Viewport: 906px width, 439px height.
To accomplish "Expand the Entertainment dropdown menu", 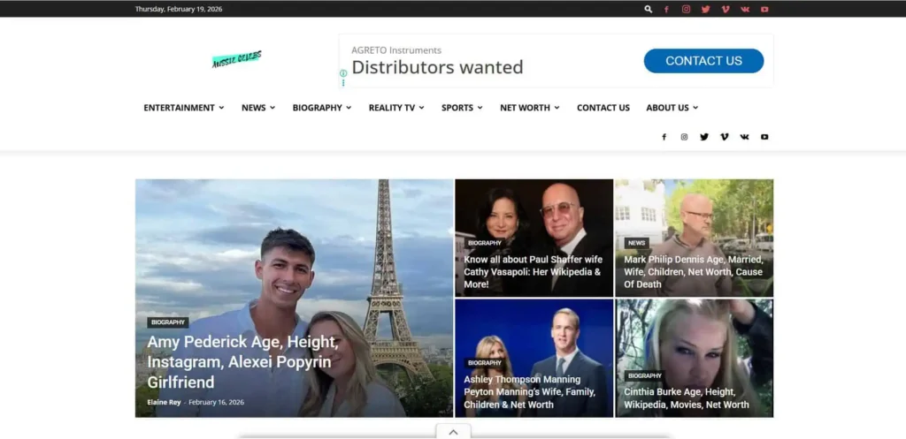I will 183,108.
